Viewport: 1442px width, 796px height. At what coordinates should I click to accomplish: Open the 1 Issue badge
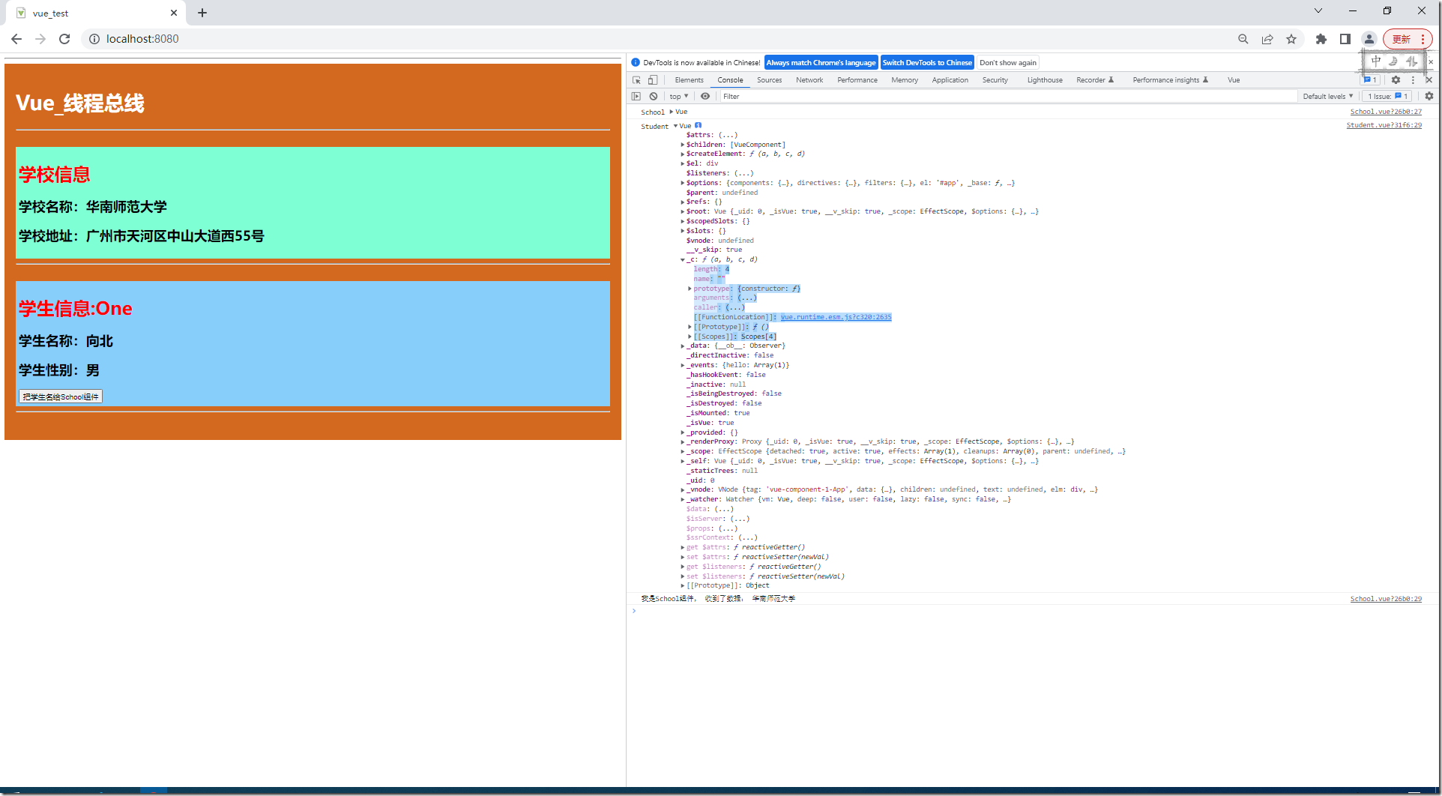click(x=1388, y=96)
